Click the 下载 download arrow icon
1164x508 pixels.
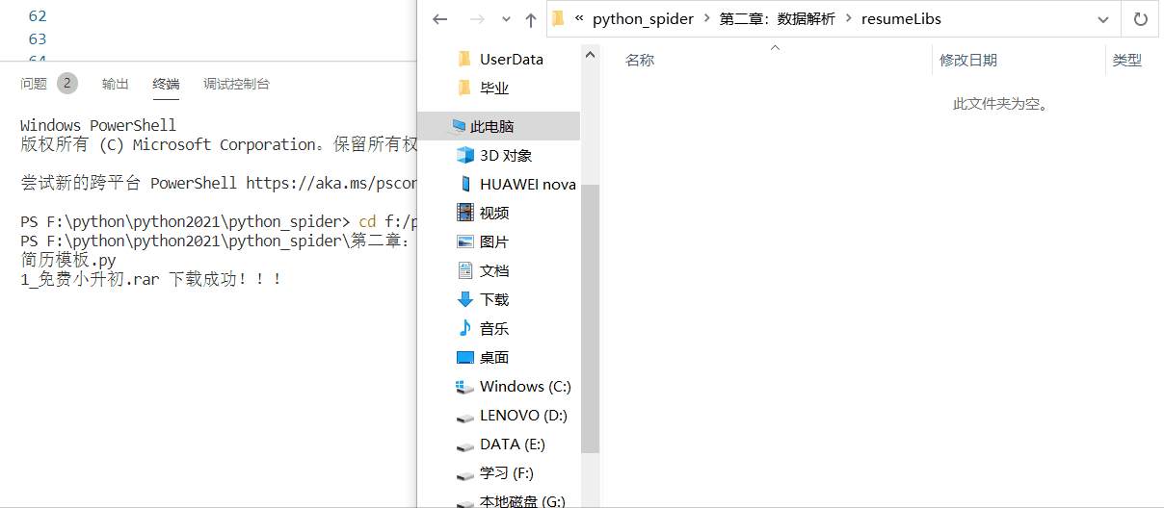465,299
